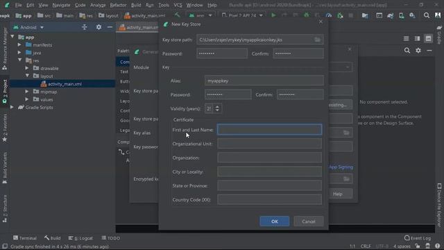Expand the values folder
Image resolution: width=444 pixels, height=250 pixels.
27,99
